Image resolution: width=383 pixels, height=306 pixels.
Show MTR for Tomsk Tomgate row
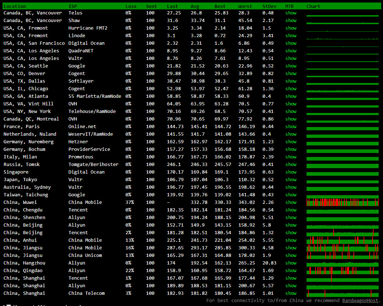[x=291, y=165]
